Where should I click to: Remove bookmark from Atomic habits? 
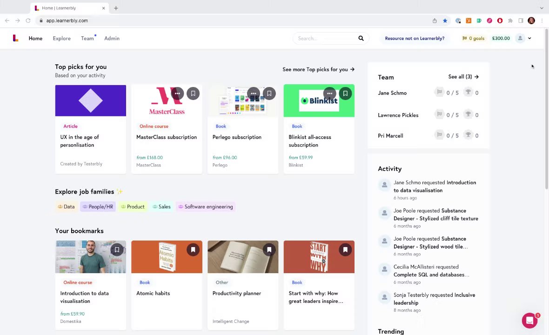pyautogui.click(x=193, y=249)
